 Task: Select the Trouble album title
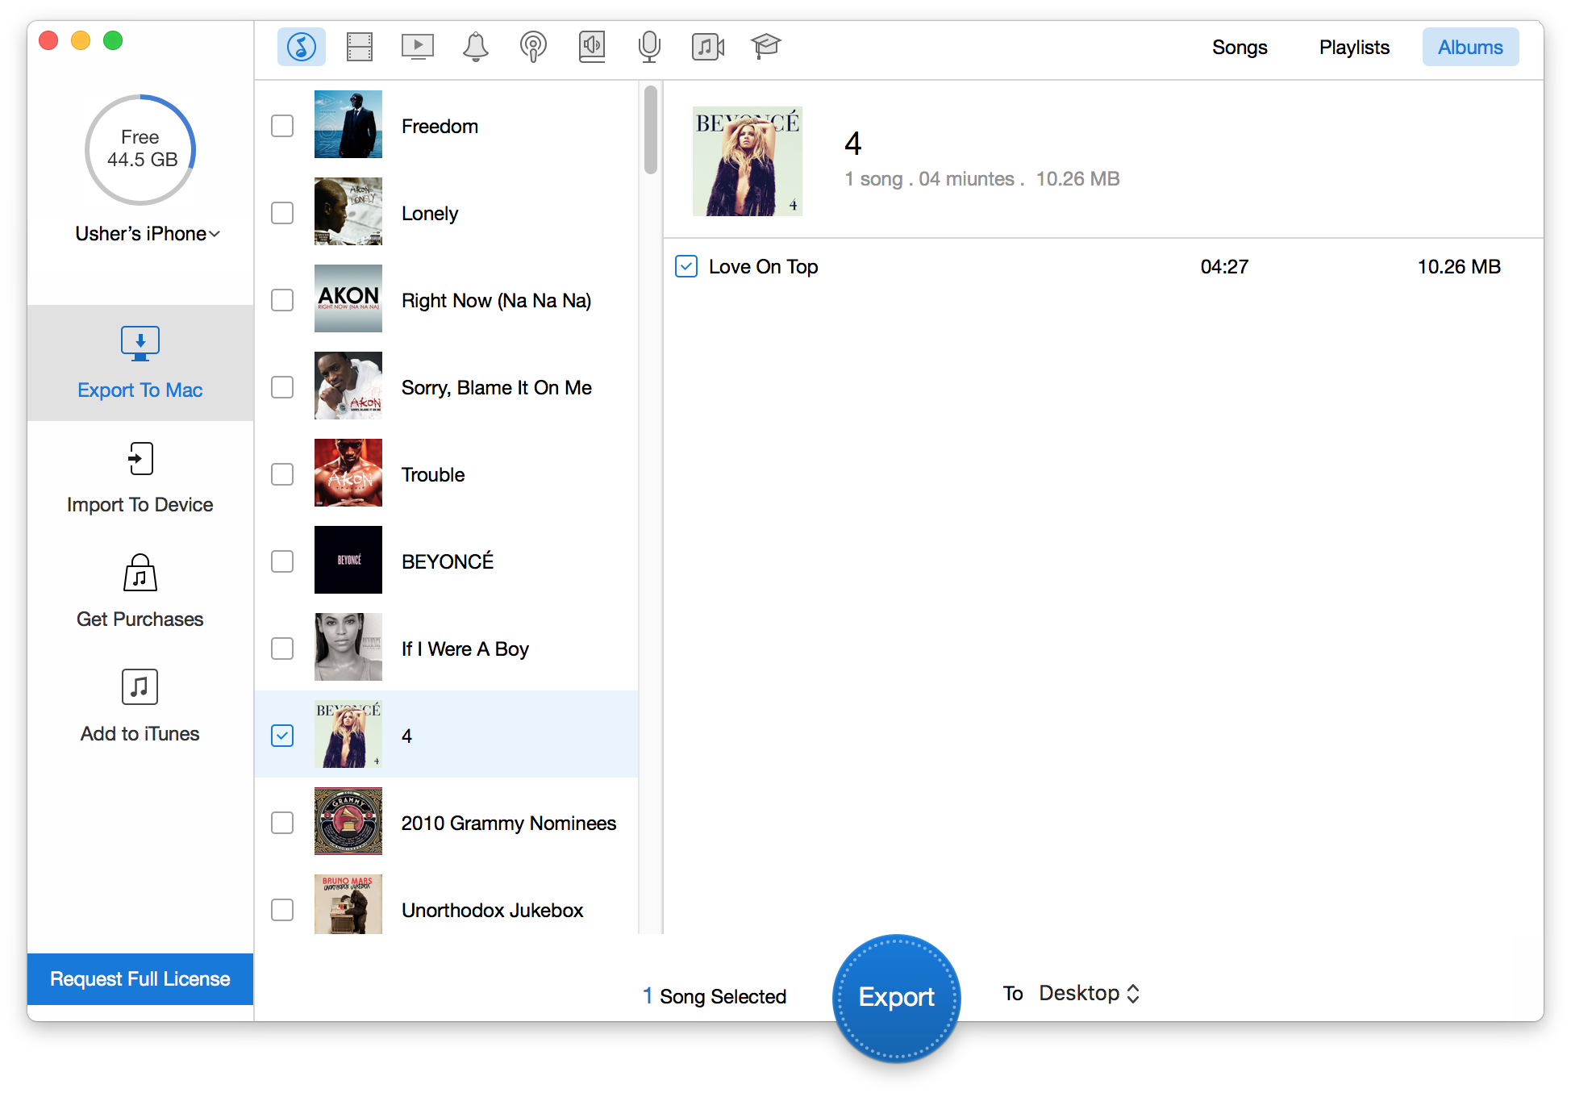tap(433, 475)
